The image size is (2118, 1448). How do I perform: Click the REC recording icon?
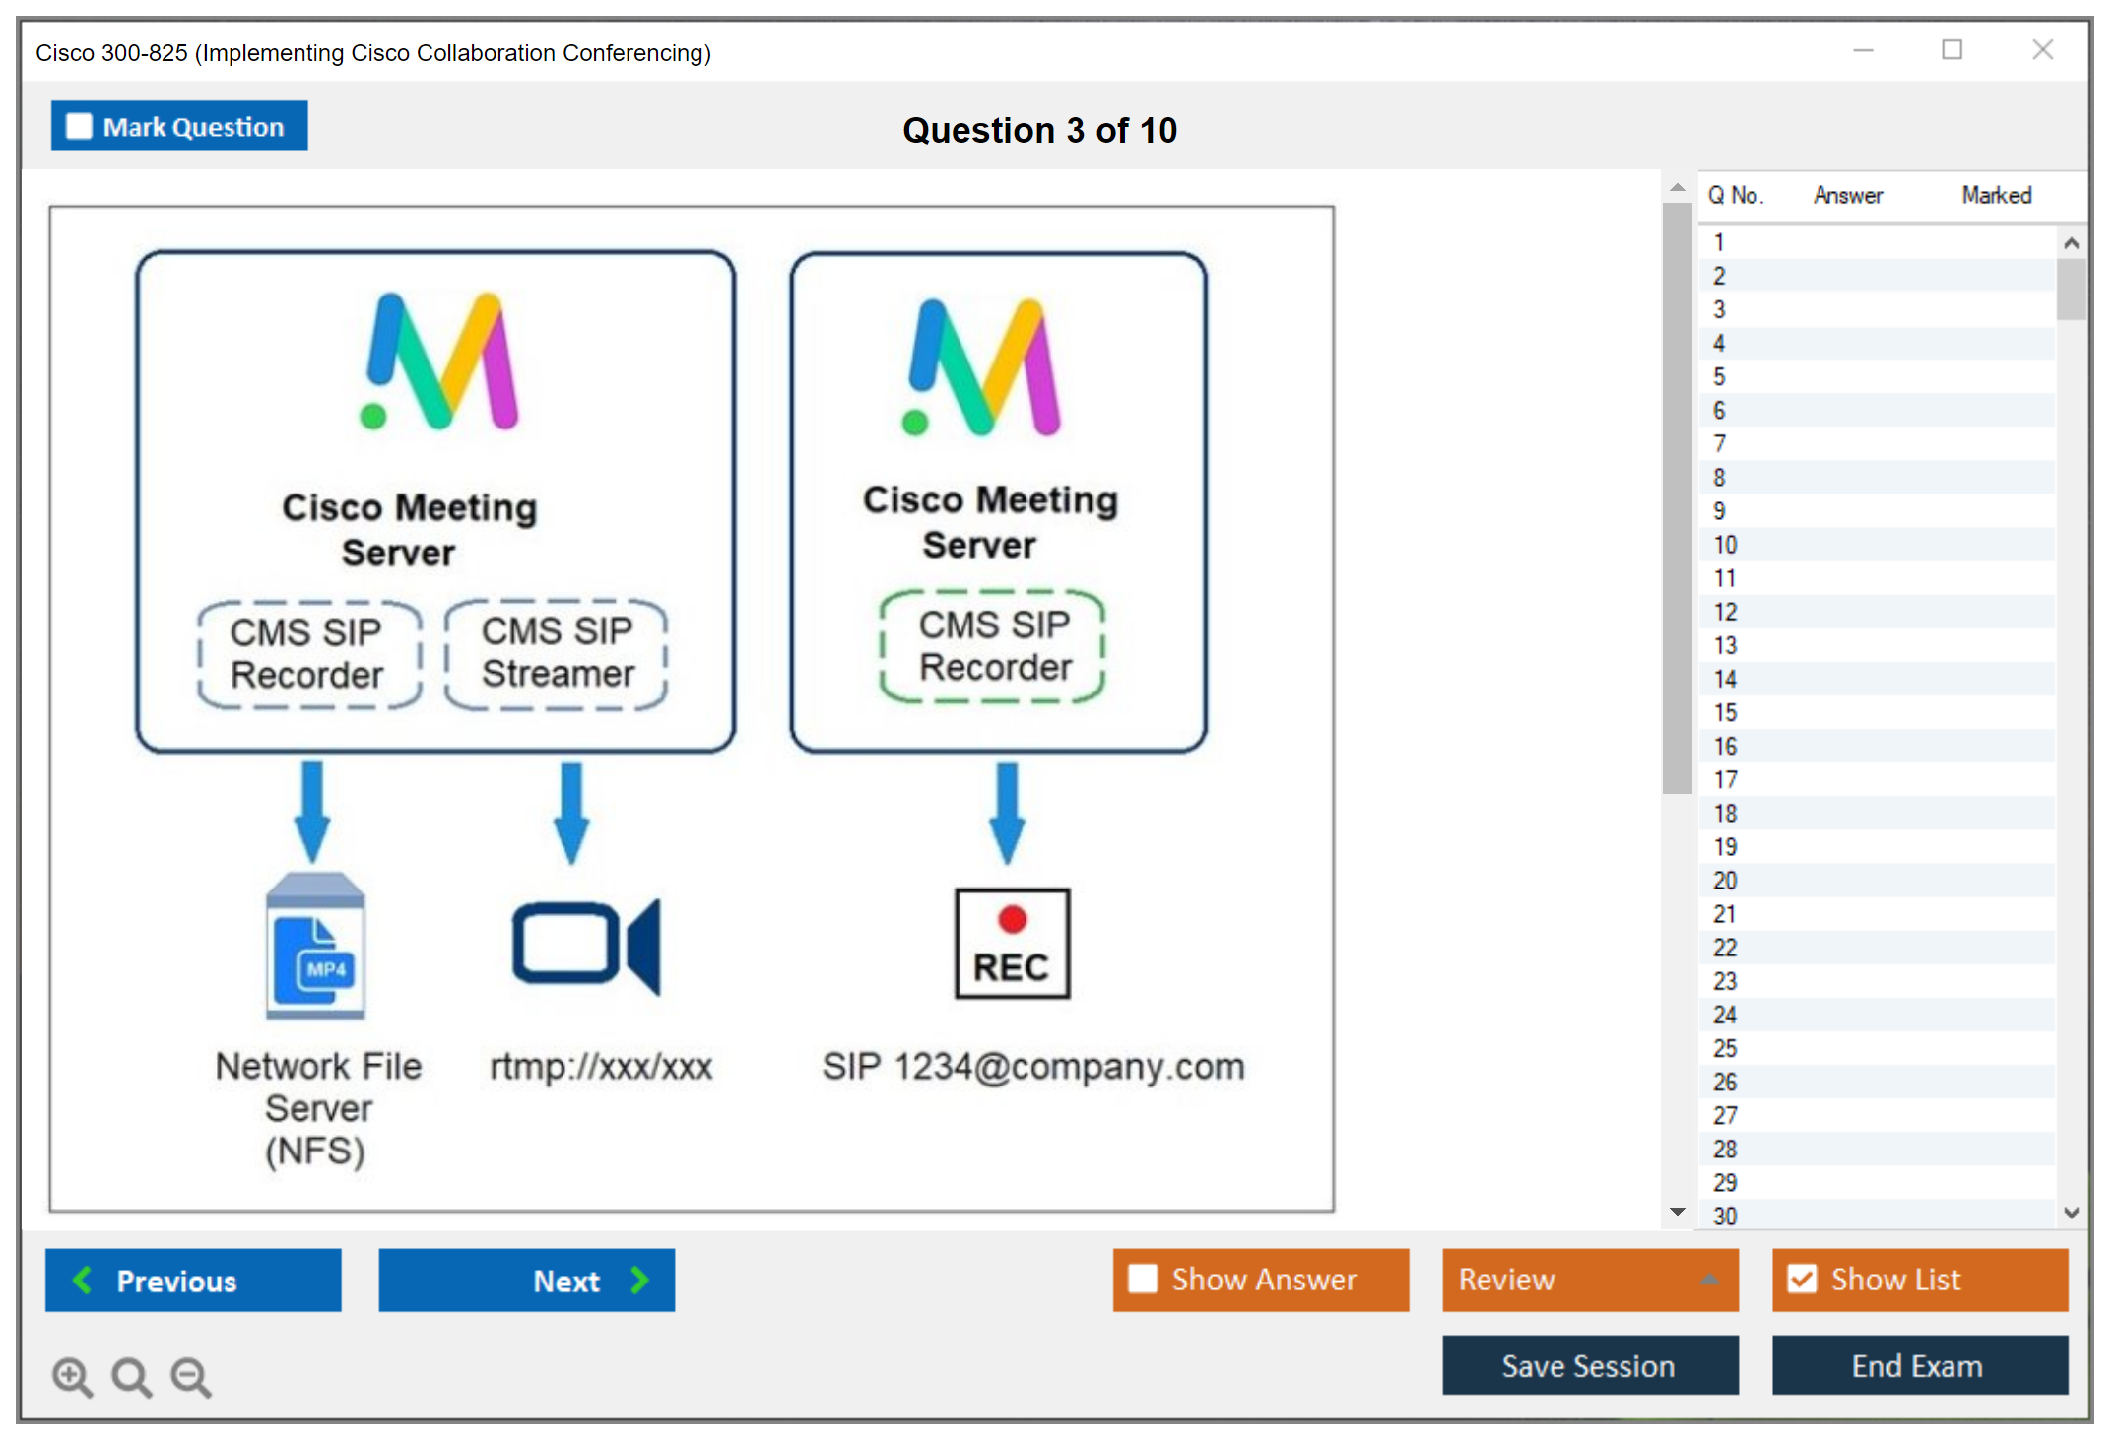(x=1012, y=944)
